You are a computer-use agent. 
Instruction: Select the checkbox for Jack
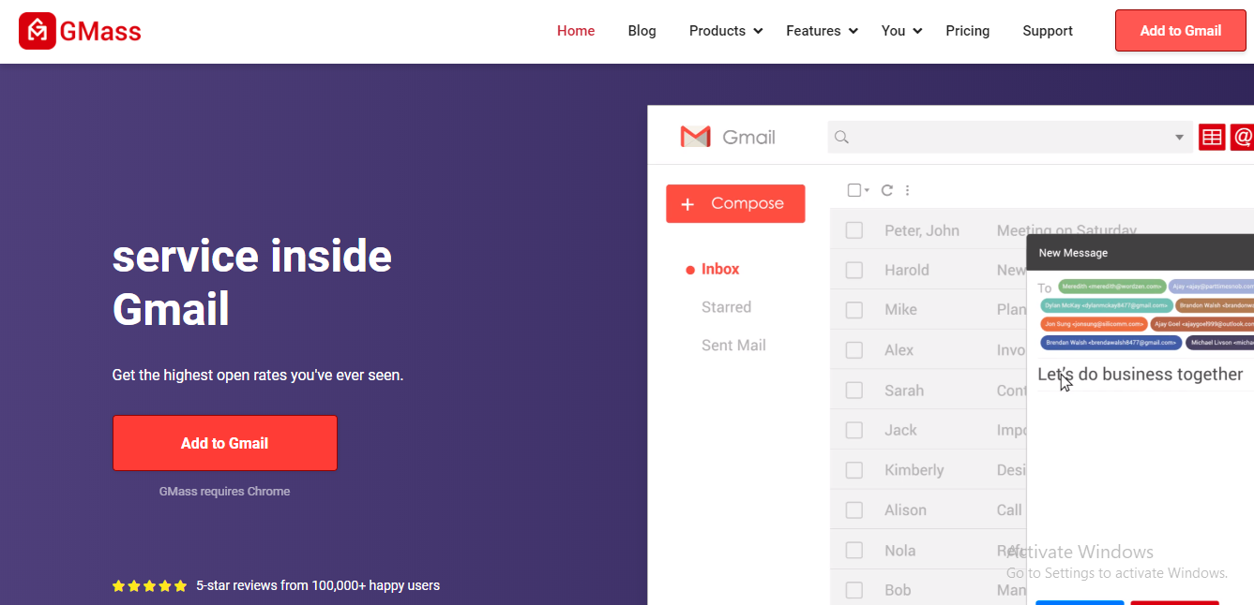pos(854,430)
